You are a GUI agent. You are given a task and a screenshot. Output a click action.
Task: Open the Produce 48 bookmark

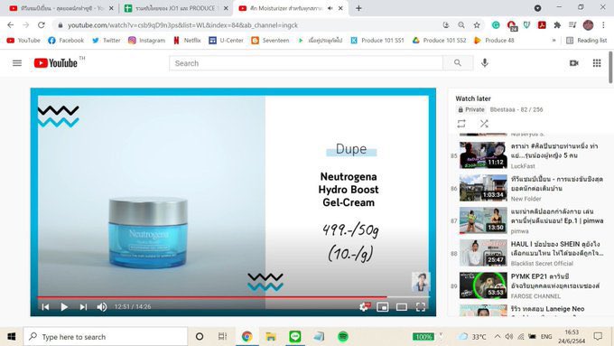click(x=494, y=41)
